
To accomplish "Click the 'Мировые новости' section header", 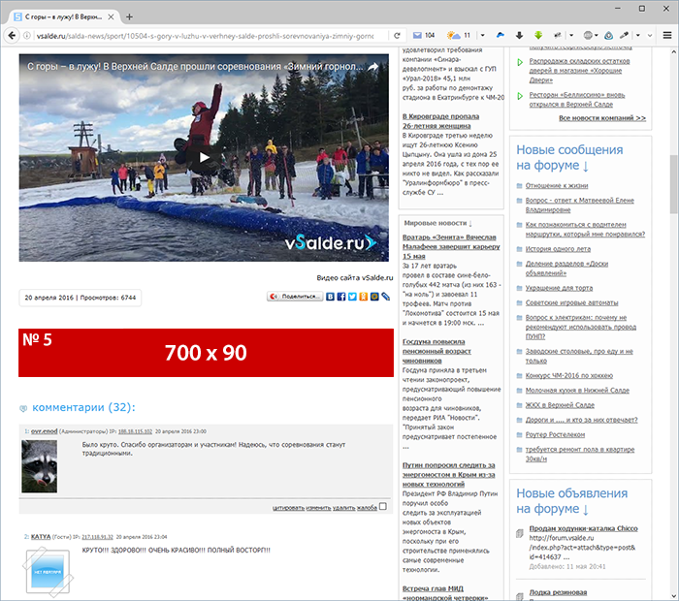I will click(437, 223).
